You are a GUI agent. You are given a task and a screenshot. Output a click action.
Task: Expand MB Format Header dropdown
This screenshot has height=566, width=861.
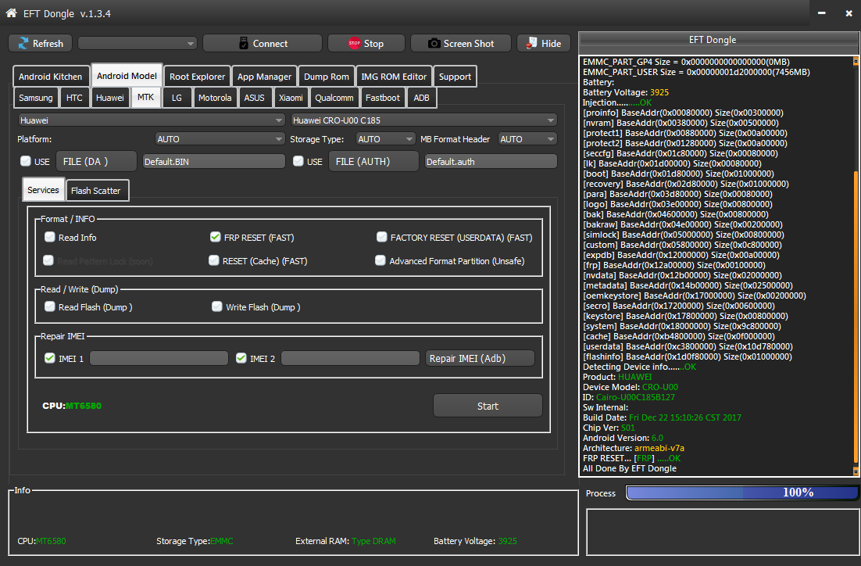point(527,139)
